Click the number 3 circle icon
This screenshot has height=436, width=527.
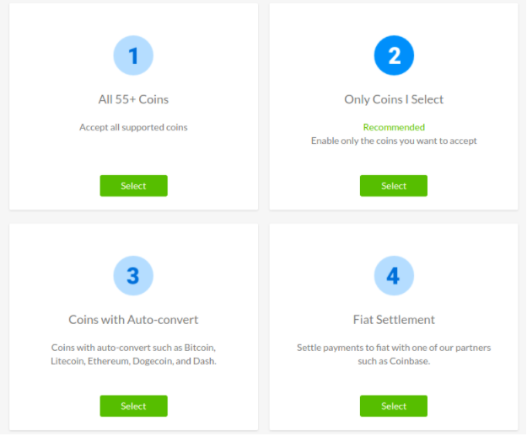(x=133, y=276)
